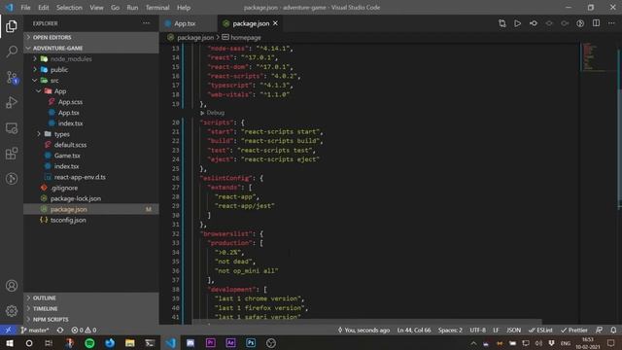The height and width of the screenshot is (350, 622).
Task: Open Photoshop from the taskbar
Action: pyautogui.click(x=251, y=343)
